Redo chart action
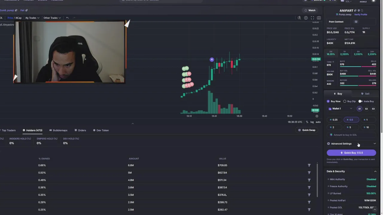Screen dimensions: 383x215 [74, 18]
